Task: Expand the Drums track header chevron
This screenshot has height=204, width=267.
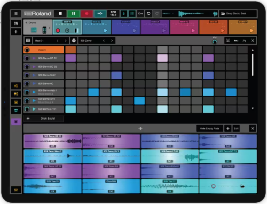Action: click(50, 28)
